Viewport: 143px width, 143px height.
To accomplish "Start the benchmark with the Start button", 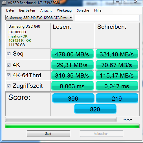I will tap(49, 133).
